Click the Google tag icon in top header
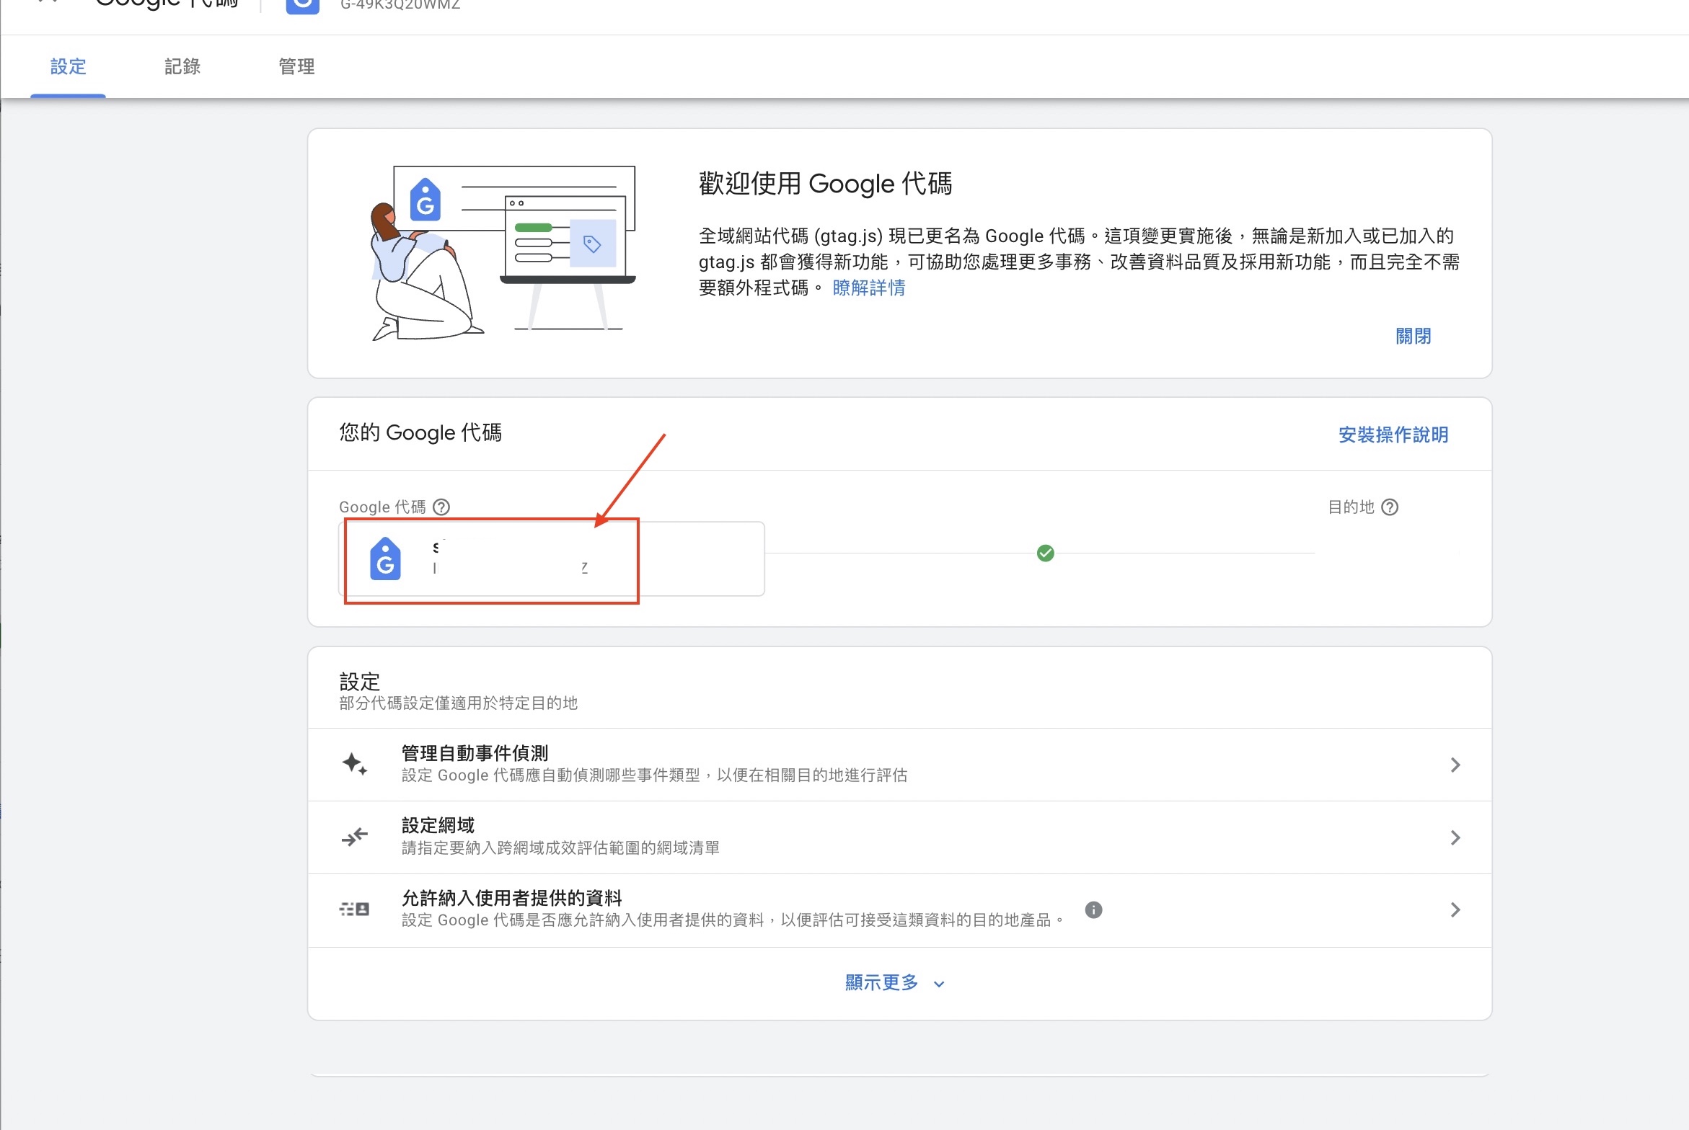The image size is (1689, 1130). [302, 6]
